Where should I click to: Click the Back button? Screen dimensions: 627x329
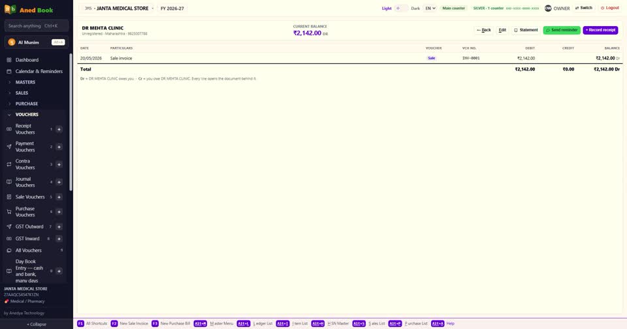coord(484,30)
